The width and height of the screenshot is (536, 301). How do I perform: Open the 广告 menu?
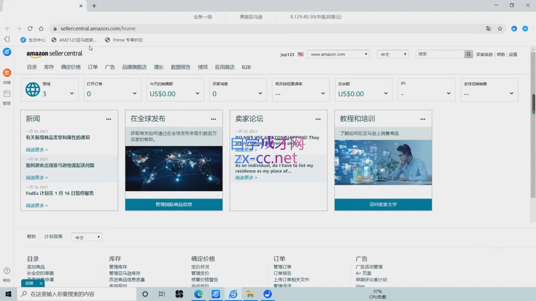[x=110, y=67]
